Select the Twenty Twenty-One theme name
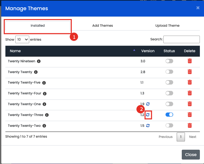This screenshot has height=164, width=204. click(24, 104)
